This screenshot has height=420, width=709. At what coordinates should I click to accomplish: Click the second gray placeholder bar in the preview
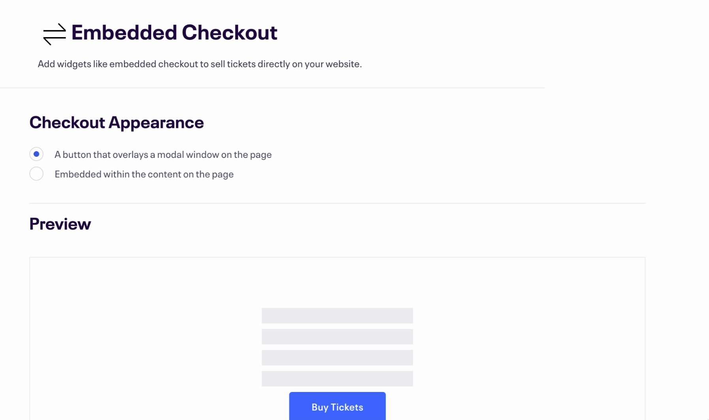(x=337, y=337)
